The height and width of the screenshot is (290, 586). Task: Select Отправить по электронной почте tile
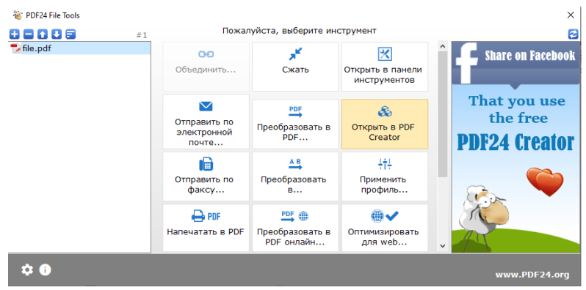(x=206, y=122)
